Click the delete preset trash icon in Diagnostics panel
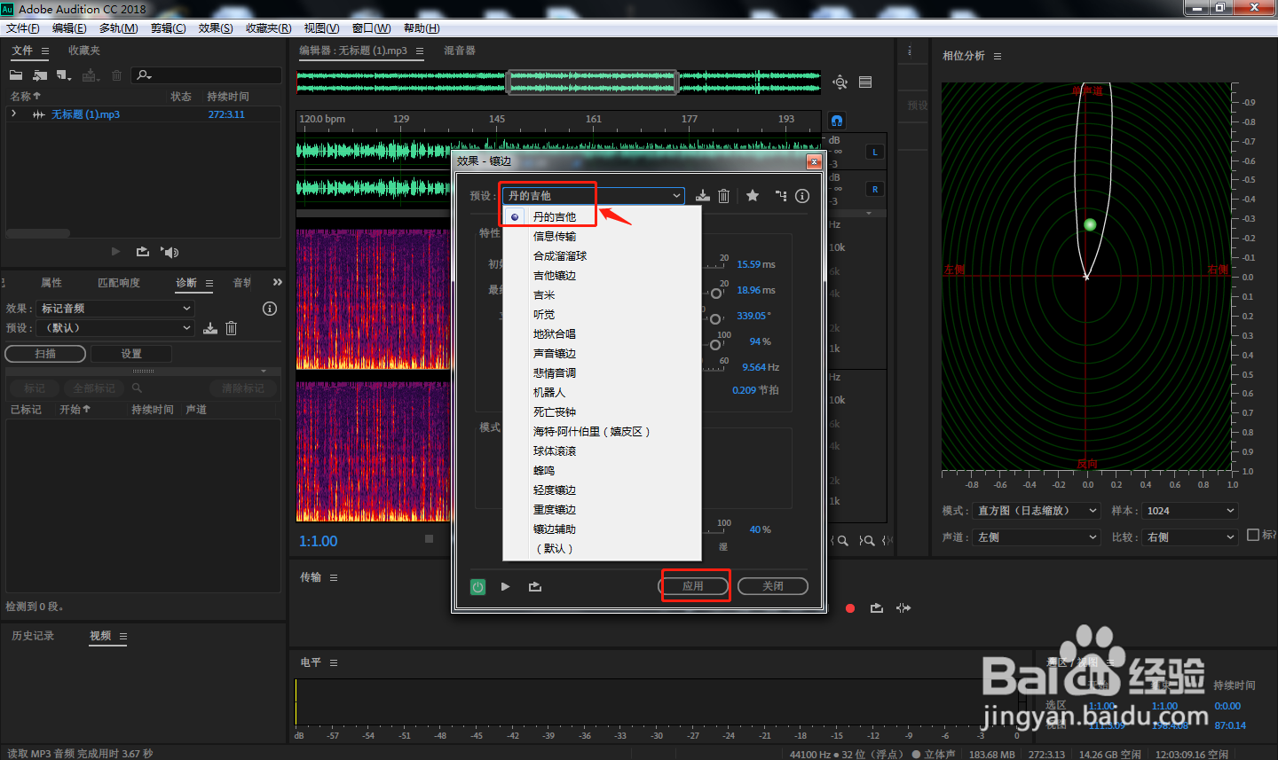Screen dimensions: 1278x760 232,328
